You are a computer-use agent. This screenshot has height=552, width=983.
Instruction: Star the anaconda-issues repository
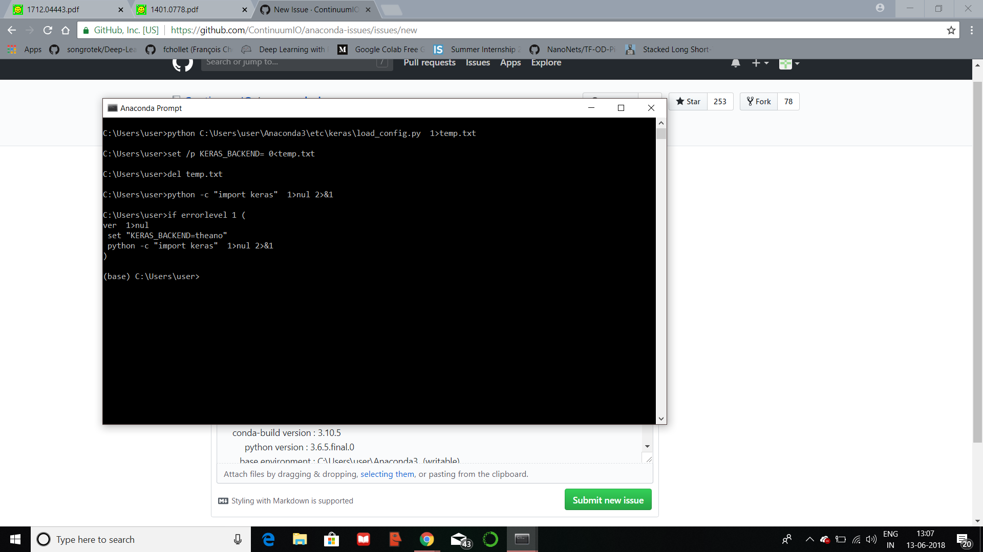(x=688, y=101)
